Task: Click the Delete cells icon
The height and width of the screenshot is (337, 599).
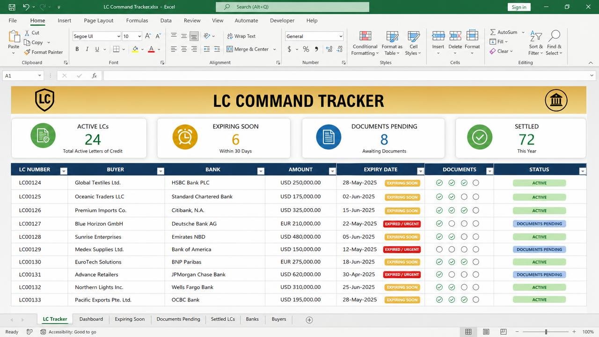Action: click(x=455, y=36)
